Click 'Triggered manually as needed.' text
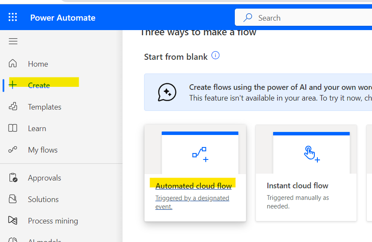372x242 pixels. [x=298, y=202]
